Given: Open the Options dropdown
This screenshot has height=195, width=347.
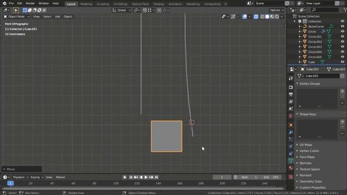Looking at the screenshot, I should [x=277, y=10].
